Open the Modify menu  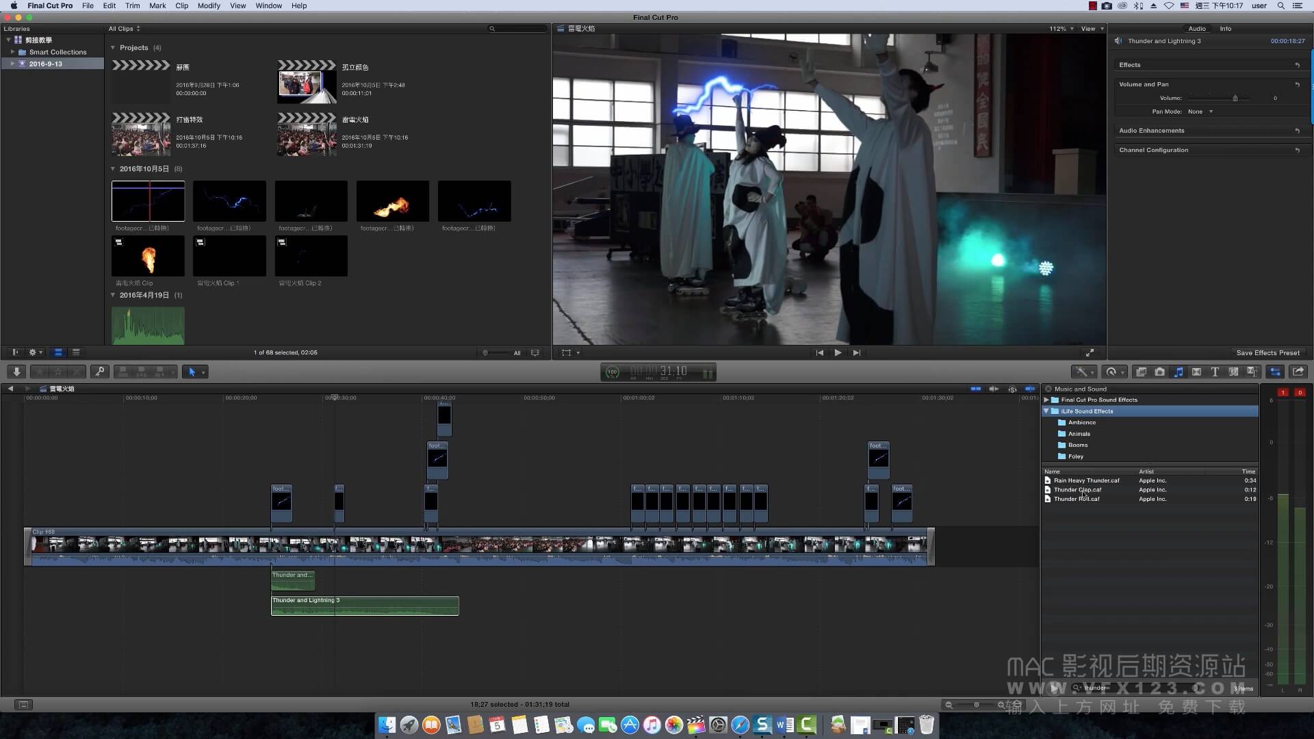click(209, 5)
